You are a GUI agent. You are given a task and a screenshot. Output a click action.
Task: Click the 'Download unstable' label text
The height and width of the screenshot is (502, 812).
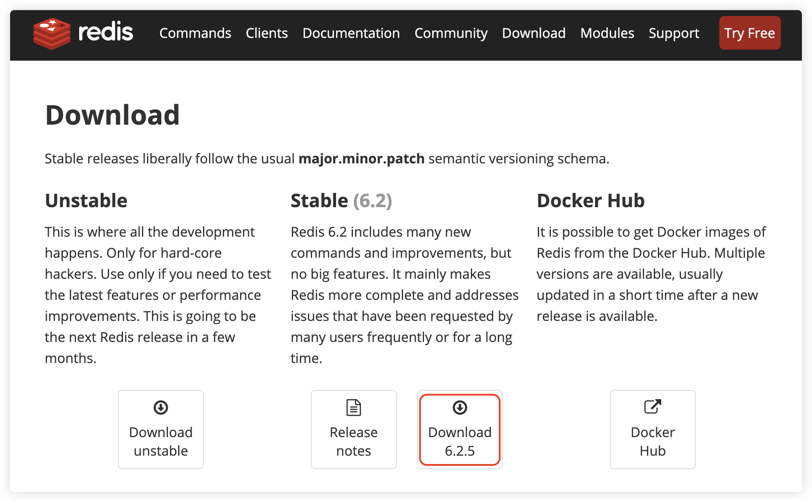(161, 441)
